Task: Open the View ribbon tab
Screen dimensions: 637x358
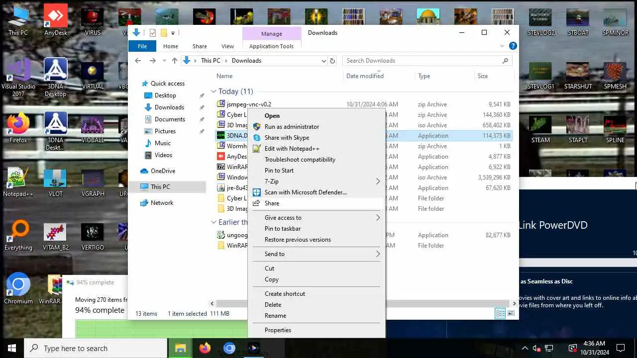Action: pos(227,46)
